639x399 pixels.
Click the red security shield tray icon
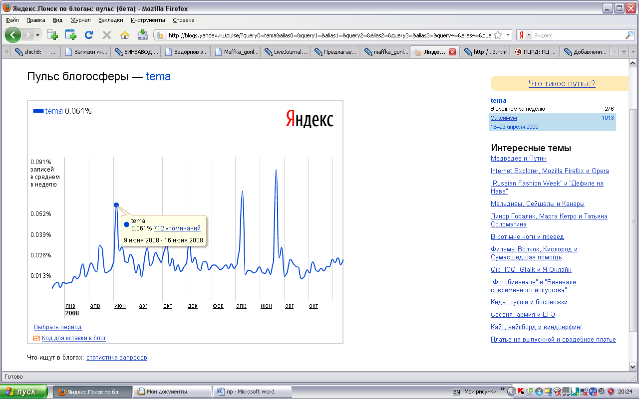click(x=611, y=392)
